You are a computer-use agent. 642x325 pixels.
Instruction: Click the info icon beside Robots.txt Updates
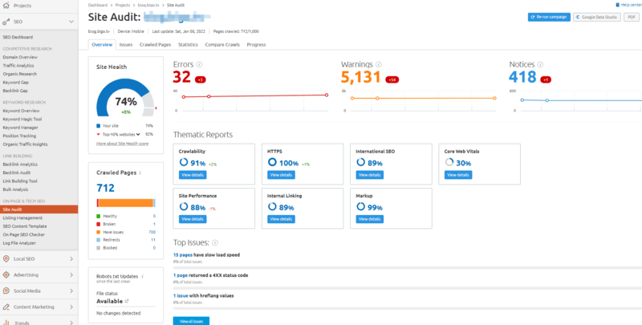click(143, 276)
